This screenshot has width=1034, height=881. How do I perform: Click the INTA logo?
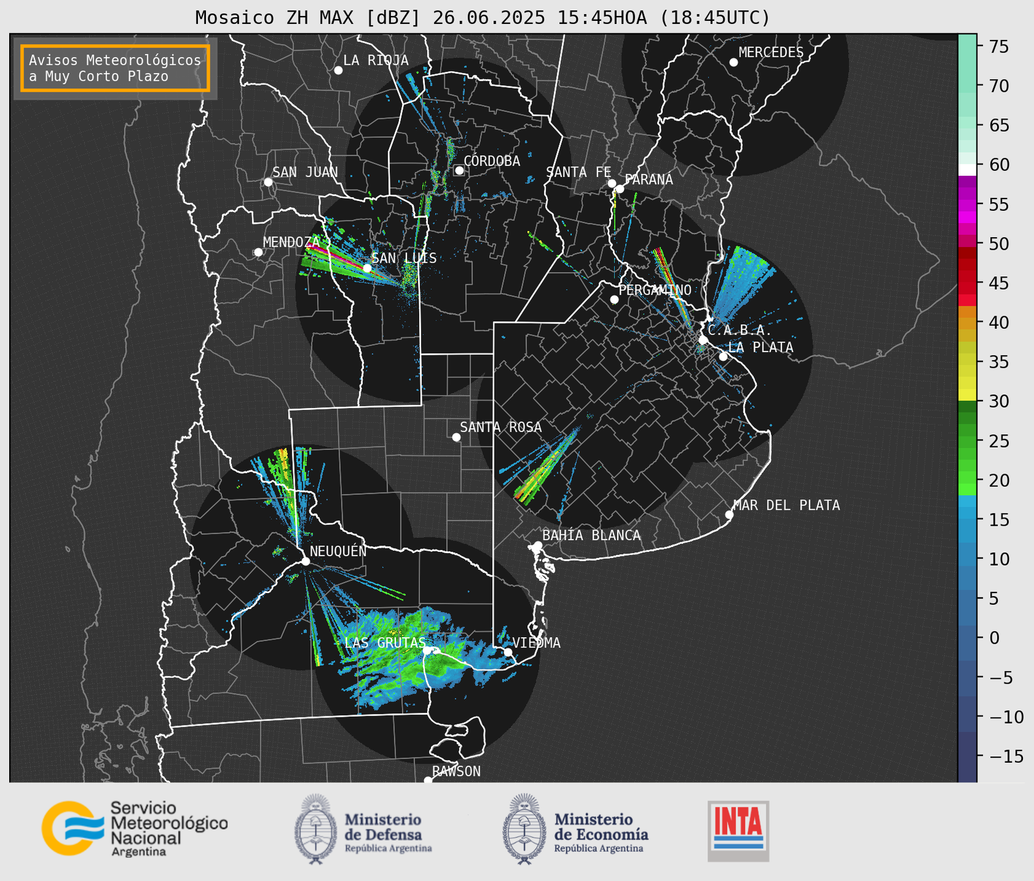[x=738, y=831]
